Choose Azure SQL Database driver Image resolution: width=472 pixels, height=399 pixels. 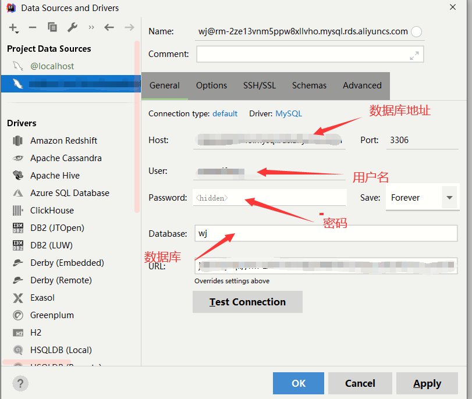(x=69, y=193)
